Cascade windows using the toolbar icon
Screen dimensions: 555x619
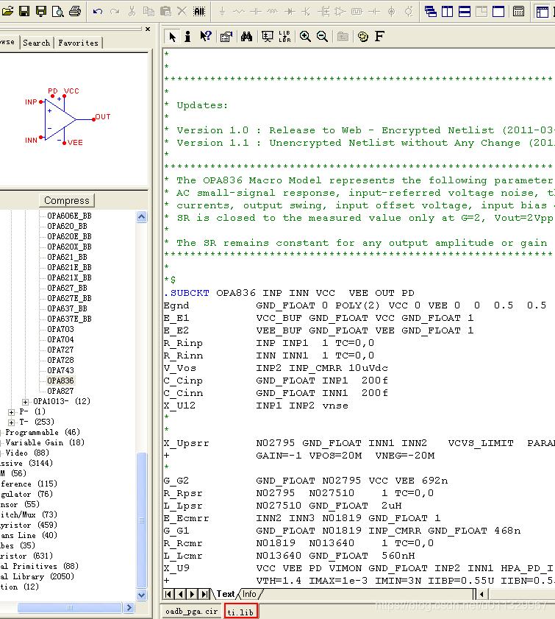tap(431, 12)
